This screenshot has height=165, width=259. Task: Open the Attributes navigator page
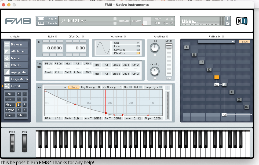coord(16,51)
